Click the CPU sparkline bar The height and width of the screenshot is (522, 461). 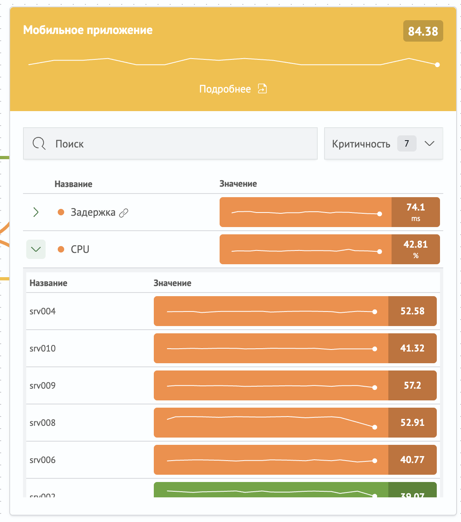306,250
